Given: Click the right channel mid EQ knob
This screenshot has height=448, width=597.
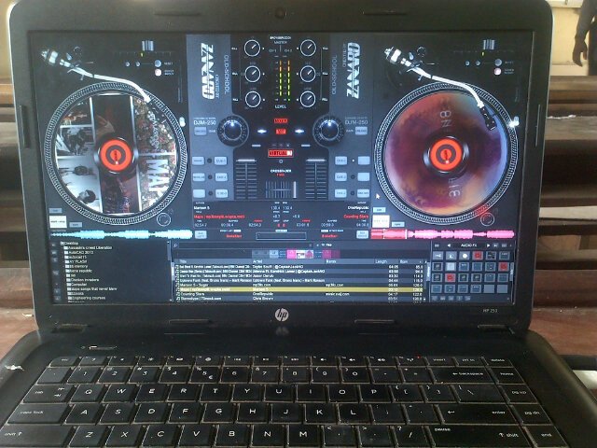Looking at the screenshot, I should coord(308,74).
